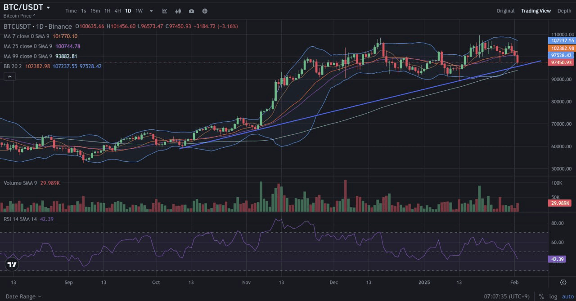Click the low price value L96573.47
The width and height of the screenshot is (576, 301).
(x=151, y=27)
